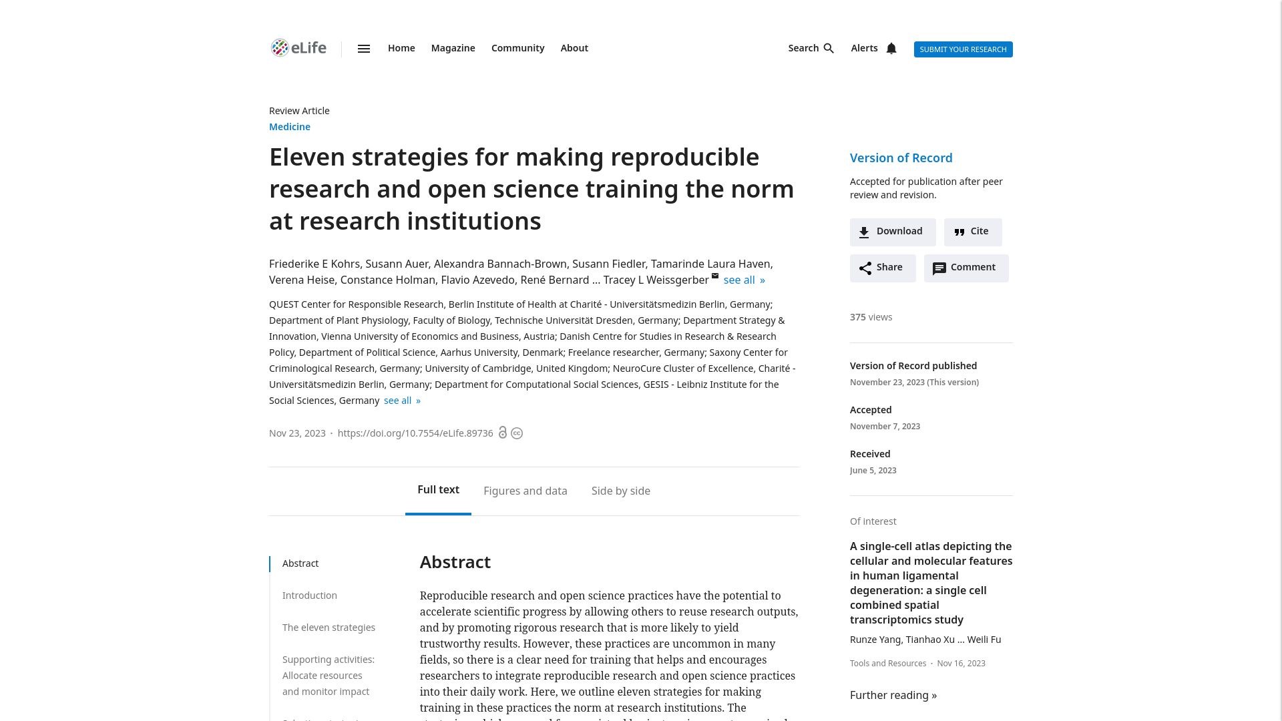Click the Alerts bell icon
Image resolution: width=1282 pixels, height=721 pixels.
tap(891, 48)
